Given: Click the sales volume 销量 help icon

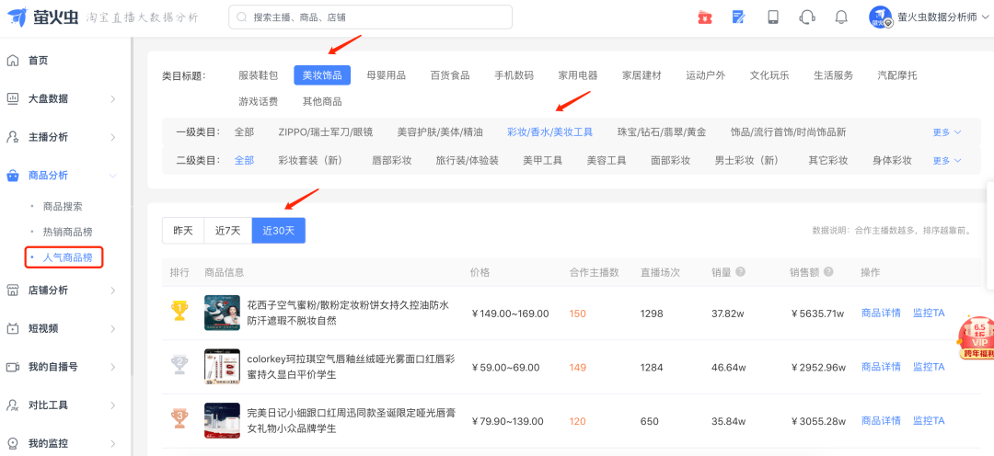Looking at the screenshot, I should [740, 272].
